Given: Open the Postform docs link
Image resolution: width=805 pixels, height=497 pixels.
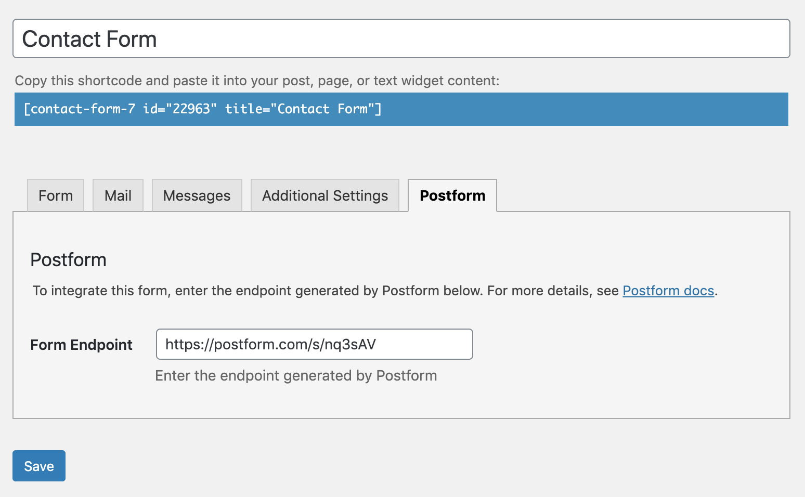Looking at the screenshot, I should [x=668, y=291].
